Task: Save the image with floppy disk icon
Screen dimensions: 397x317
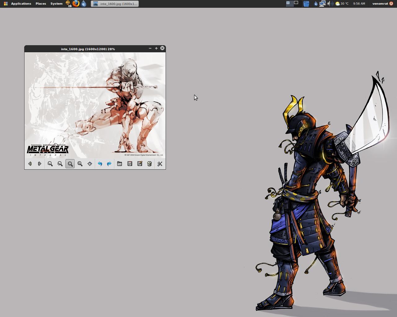Action: 130,164
